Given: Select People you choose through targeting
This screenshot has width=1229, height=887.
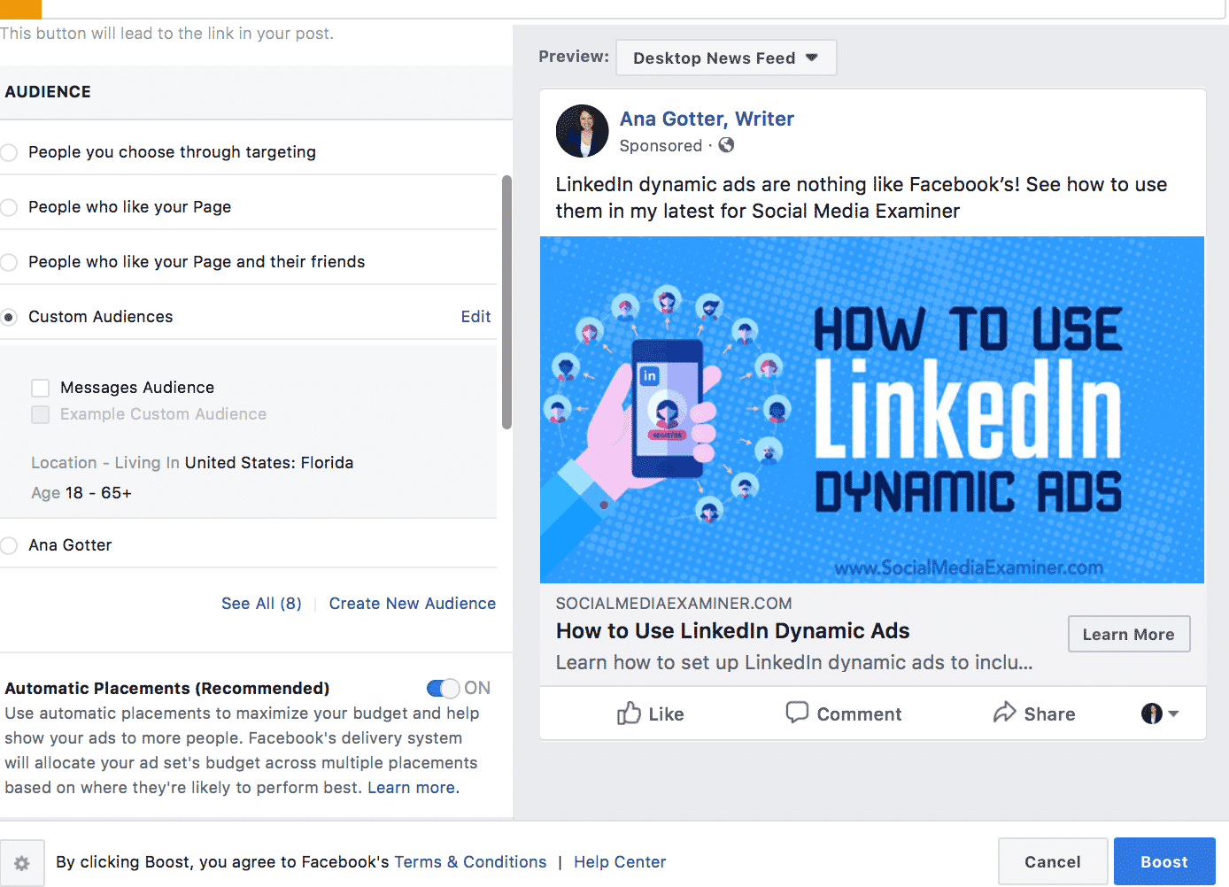Looking at the screenshot, I should (9, 152).
